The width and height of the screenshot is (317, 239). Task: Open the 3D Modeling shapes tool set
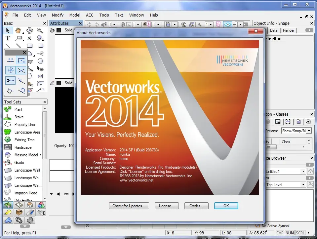(x=41, y=205)
